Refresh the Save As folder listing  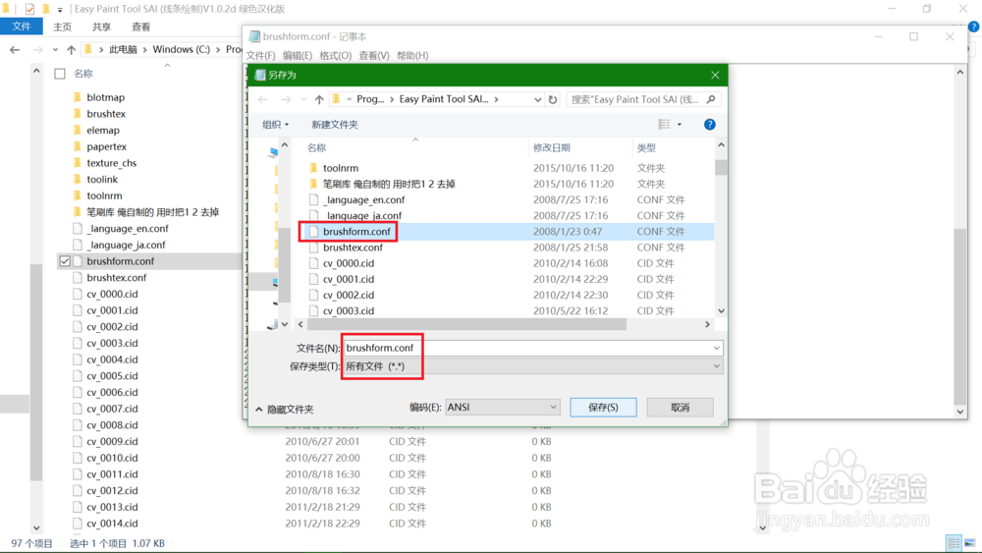click(x=552, y=99)
